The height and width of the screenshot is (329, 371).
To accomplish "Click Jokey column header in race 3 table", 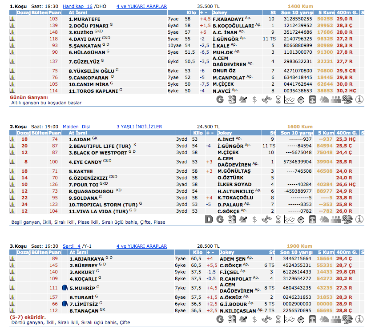I will click(x=226, y=252).
